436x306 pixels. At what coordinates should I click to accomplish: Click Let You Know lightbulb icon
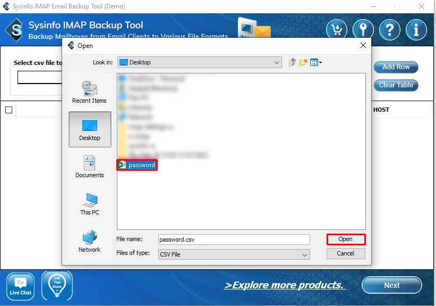click(57, 286)
